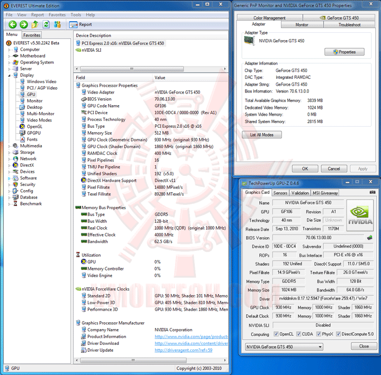Click the green Back arrow in EVEREST toolbar
381x375 pixels.
pos(12,24)
